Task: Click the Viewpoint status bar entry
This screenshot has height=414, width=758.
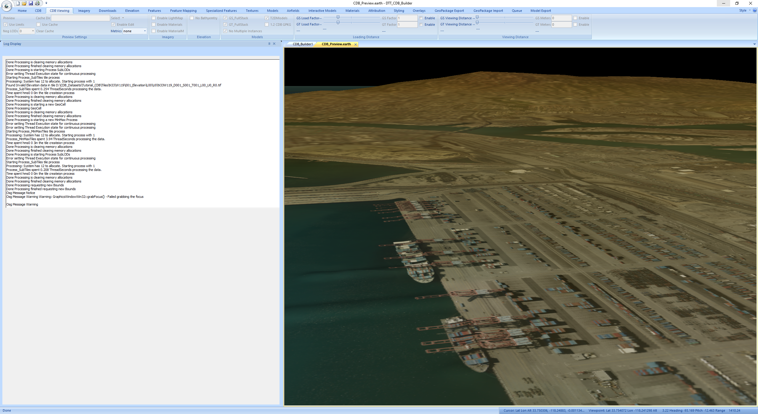Action: pyautogui.click(x=623, y=410)
